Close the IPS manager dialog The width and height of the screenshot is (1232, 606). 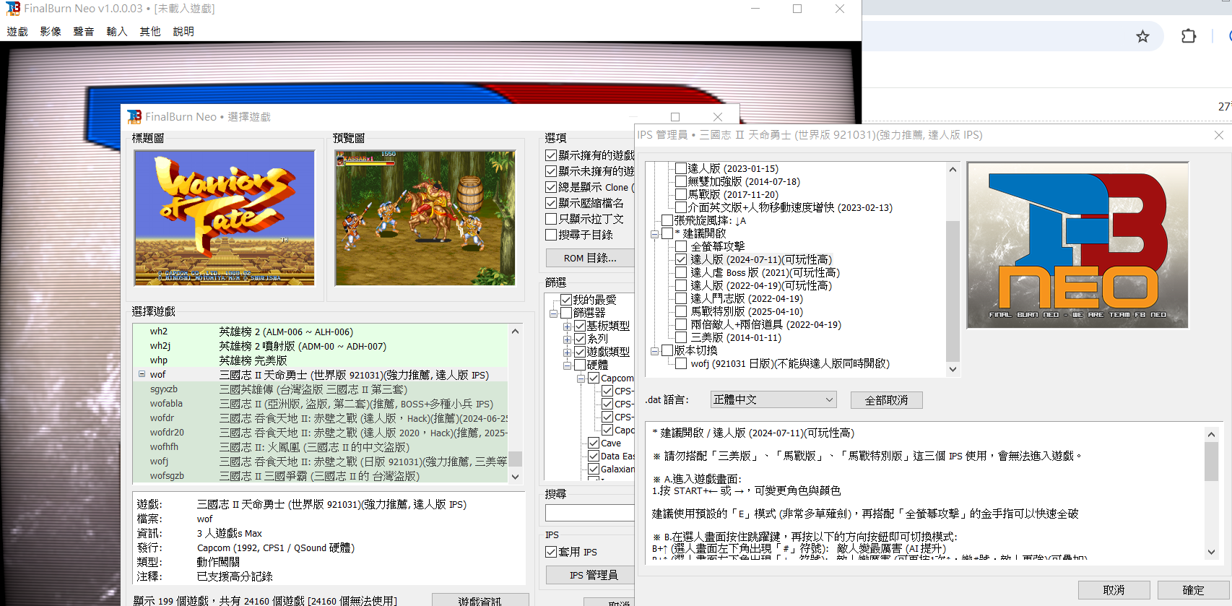point(1218,135)
